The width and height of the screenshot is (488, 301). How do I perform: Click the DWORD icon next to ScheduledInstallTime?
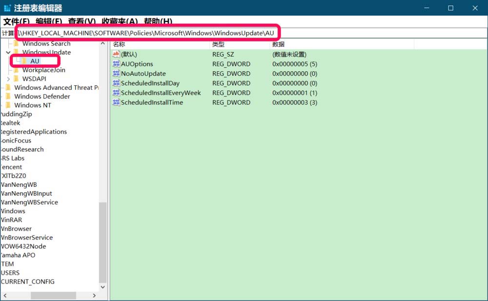tap(116, 102)
